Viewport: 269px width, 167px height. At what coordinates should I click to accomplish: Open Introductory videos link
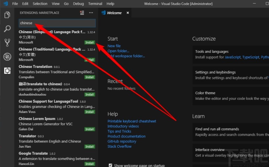coord(123,126)
